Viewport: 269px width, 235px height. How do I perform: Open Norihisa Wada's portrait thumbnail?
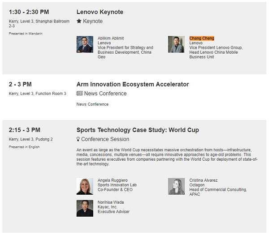[85, 208]
